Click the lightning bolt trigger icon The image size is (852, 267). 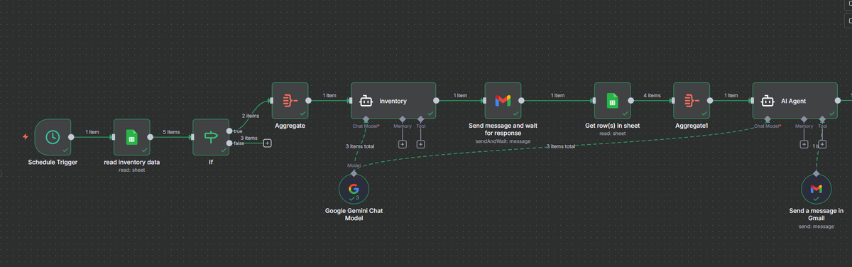[26, 136]
